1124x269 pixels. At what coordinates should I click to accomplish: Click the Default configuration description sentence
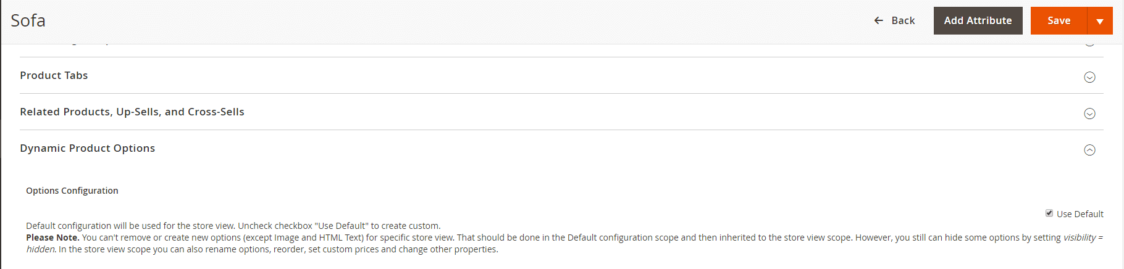(233, 226)
